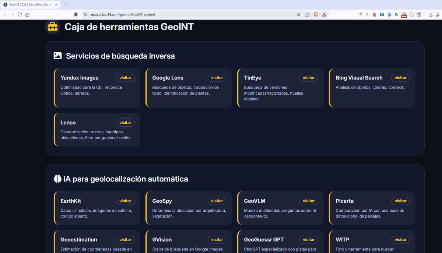
Task: Click the TinEye card title
Action: click(253, 78)
